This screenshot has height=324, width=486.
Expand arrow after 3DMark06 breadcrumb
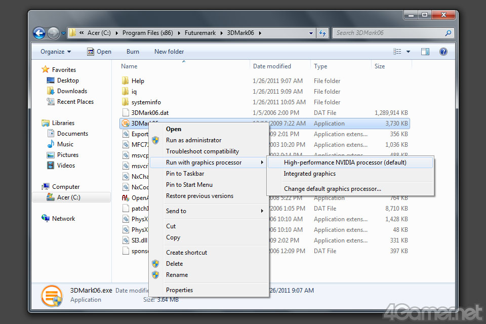click(x=260, y=33)
